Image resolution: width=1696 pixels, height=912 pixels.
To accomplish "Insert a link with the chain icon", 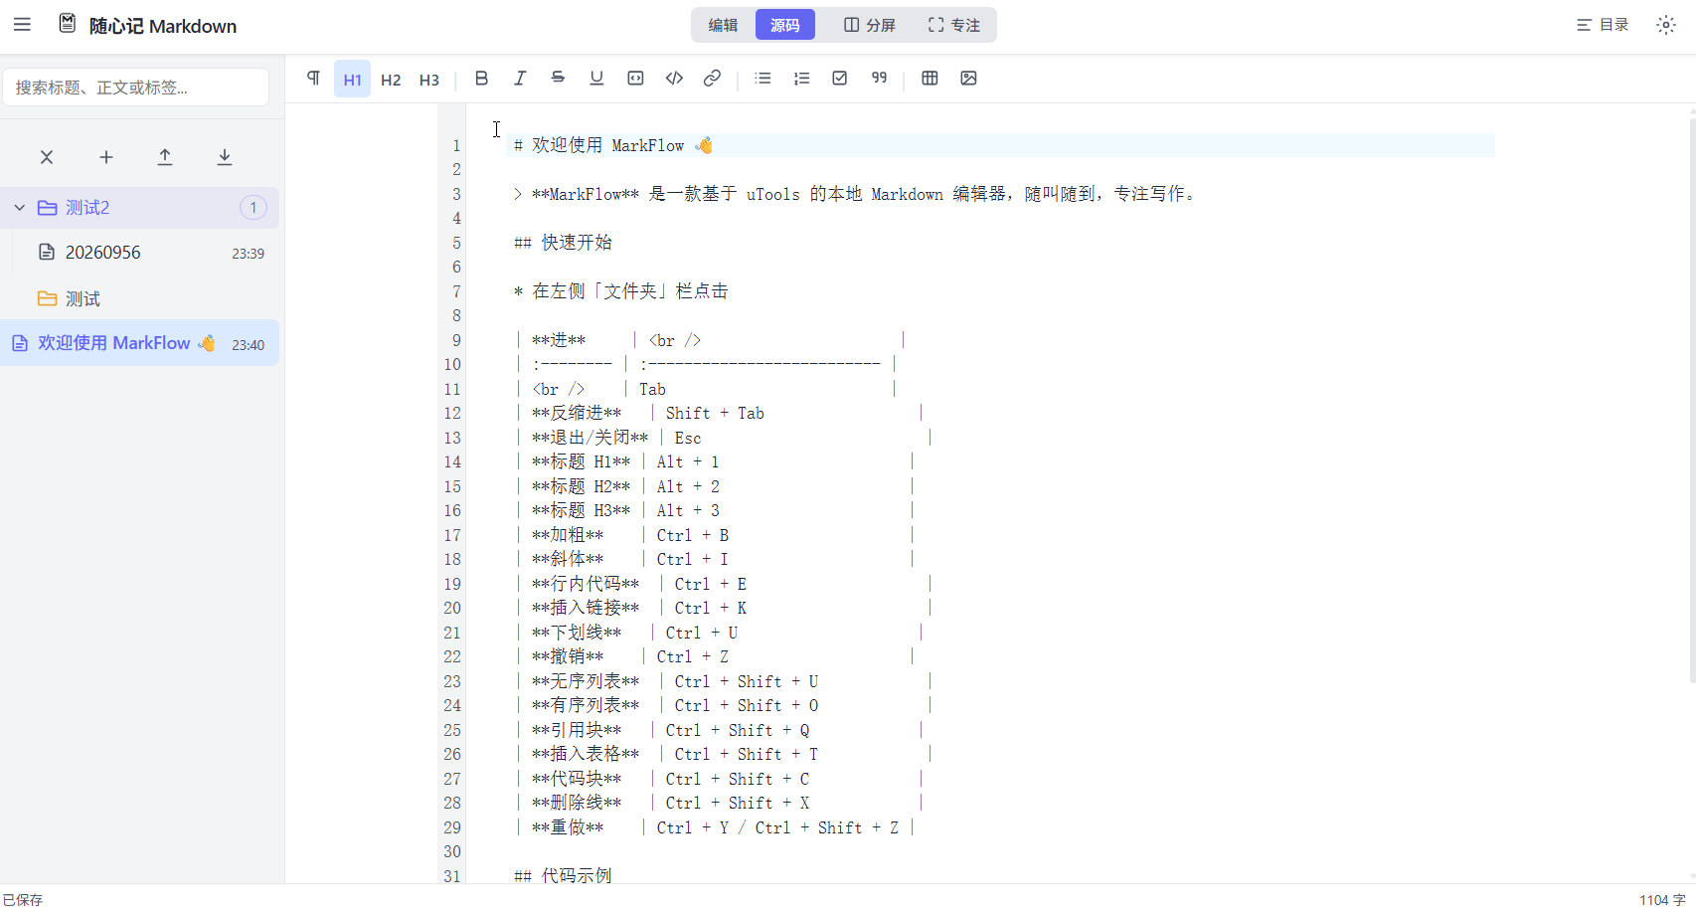I will pyautogui.click(x=712, y=79).
